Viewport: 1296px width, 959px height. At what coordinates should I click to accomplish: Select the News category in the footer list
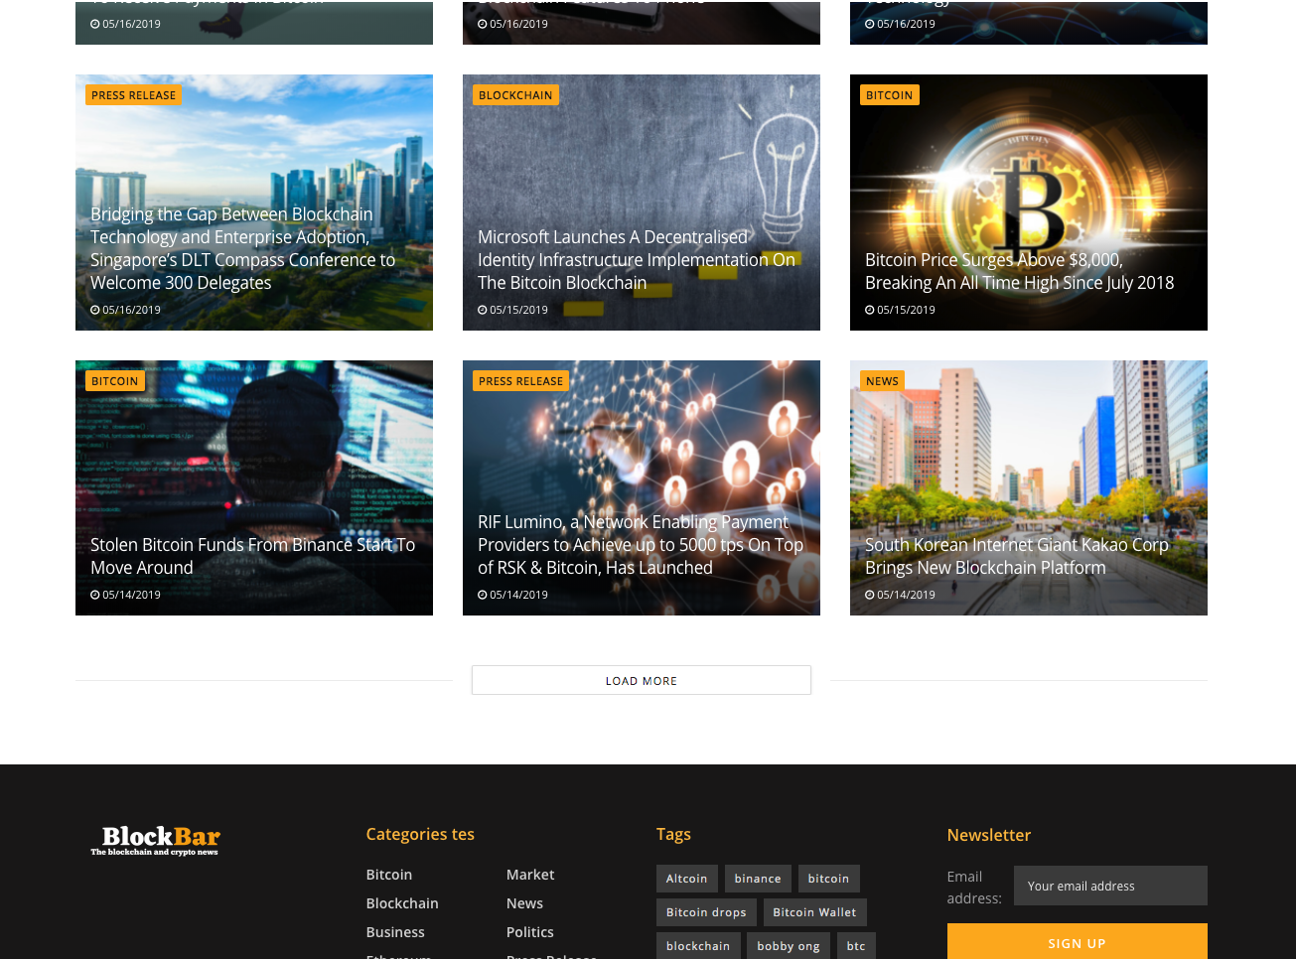coord(524,903)
